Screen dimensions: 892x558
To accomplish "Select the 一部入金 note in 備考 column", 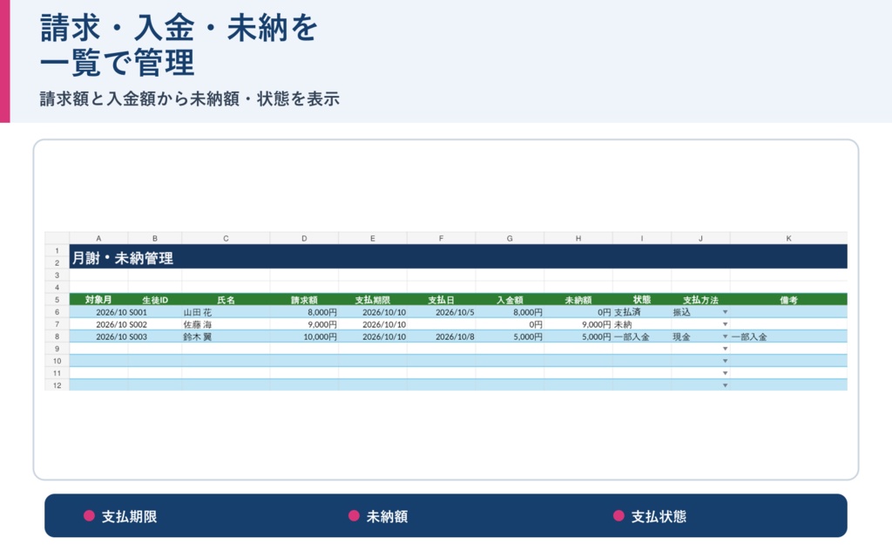I will pos(788,337).
